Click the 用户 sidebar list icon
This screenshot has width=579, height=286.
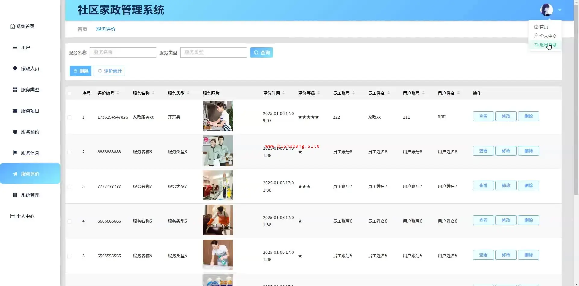click(15, 48)
